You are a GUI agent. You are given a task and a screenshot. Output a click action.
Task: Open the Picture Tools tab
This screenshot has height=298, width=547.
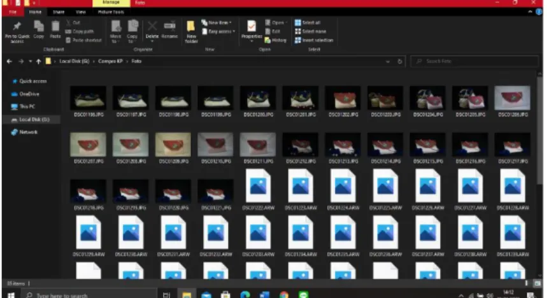point(111,12)
